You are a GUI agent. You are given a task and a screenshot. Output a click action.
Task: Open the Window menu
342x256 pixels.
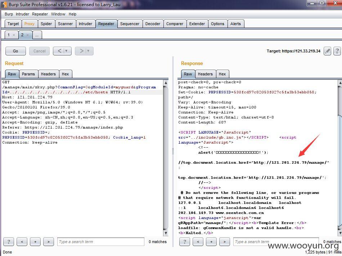58,14
